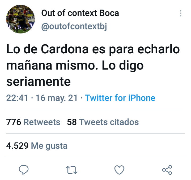Open the Out of context Boca profile picture
Image resolution: width=191 pixels, height=180 pixels.
tap(20, 19)
